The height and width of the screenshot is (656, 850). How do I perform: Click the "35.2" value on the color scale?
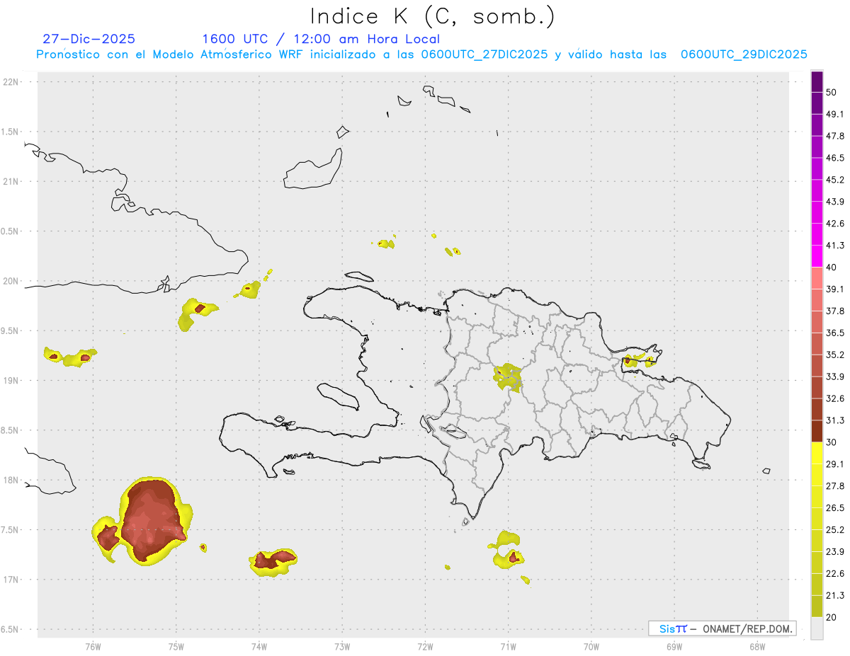(835, 355)
